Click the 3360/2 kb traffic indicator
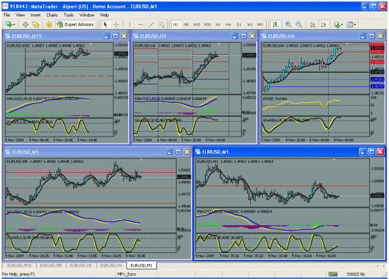Viewport: 389px width, 279px height. click(x=356, y=274)
